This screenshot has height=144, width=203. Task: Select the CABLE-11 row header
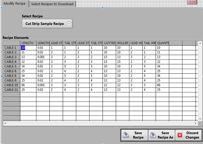(12, 89)
